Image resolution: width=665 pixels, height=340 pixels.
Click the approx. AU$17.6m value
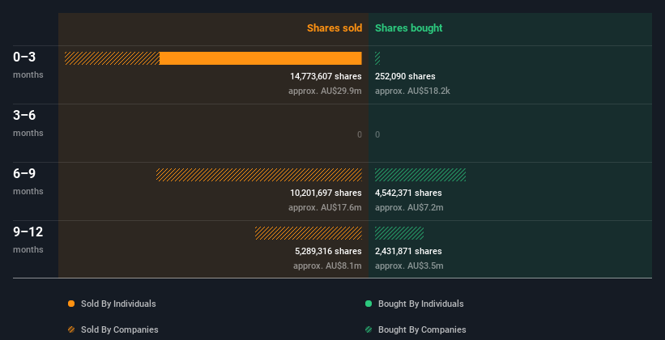coord(325,207)
